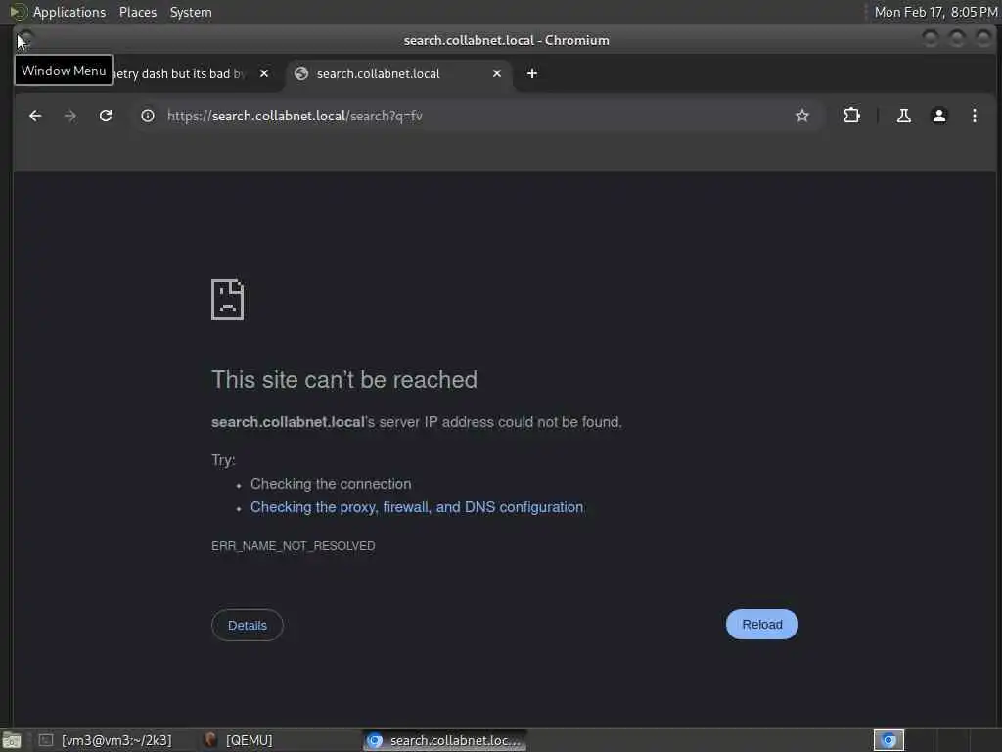Open the profile avatar menu
Image resolution: width=1002 pixels, height=752 pixels.
point(938,116)
